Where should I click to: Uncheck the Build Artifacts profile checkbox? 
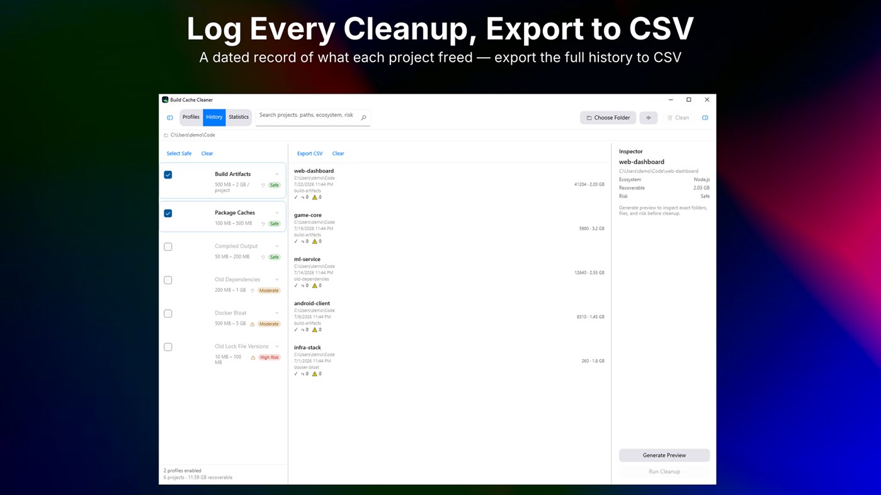click(x=168, y=175)
